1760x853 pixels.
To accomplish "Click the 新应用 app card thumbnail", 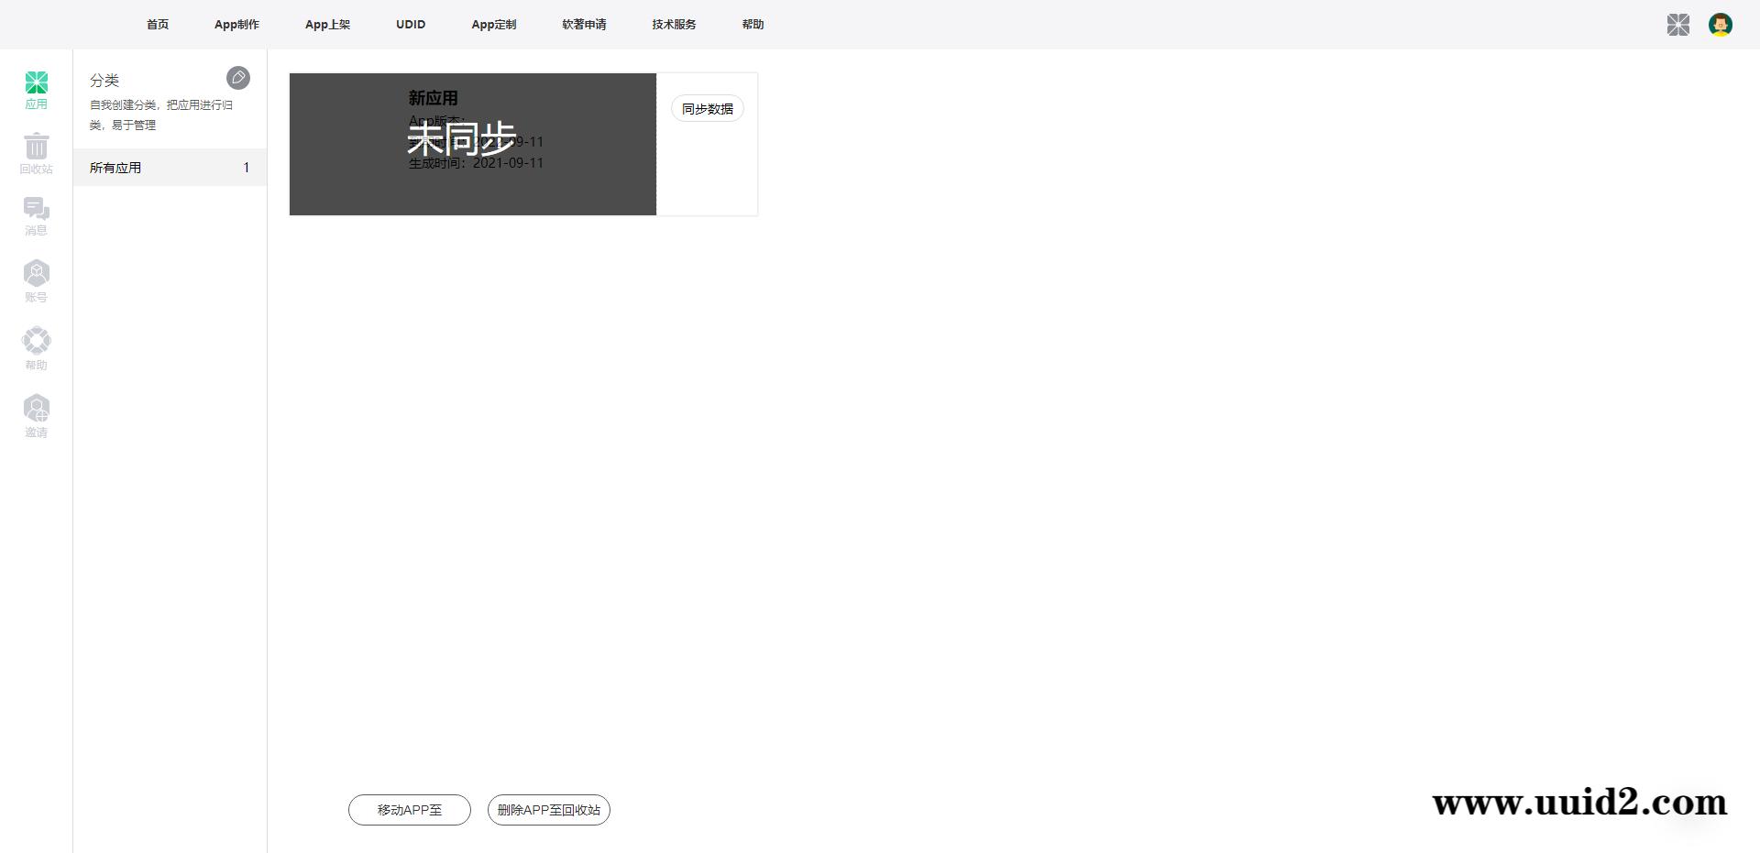I will (x=472, y=144).
